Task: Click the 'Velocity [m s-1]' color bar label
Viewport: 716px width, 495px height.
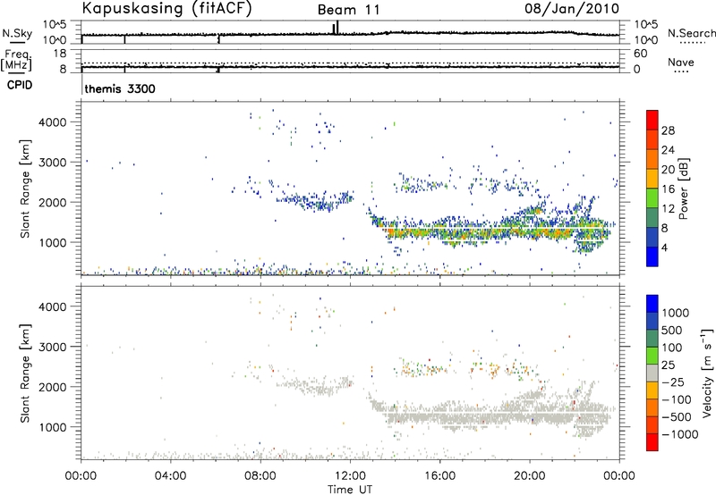Action: (707, 373)
